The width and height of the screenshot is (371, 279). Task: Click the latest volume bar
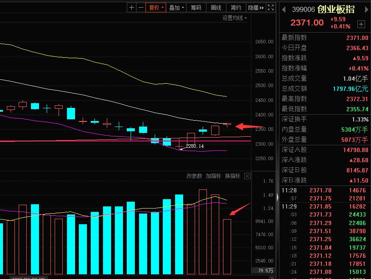(x=227, y=247)
